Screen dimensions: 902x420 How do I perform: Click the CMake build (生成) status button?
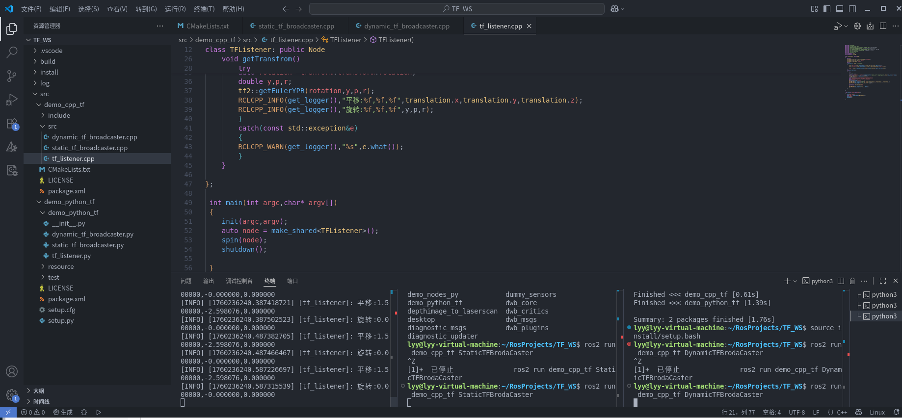coord(63,413)
